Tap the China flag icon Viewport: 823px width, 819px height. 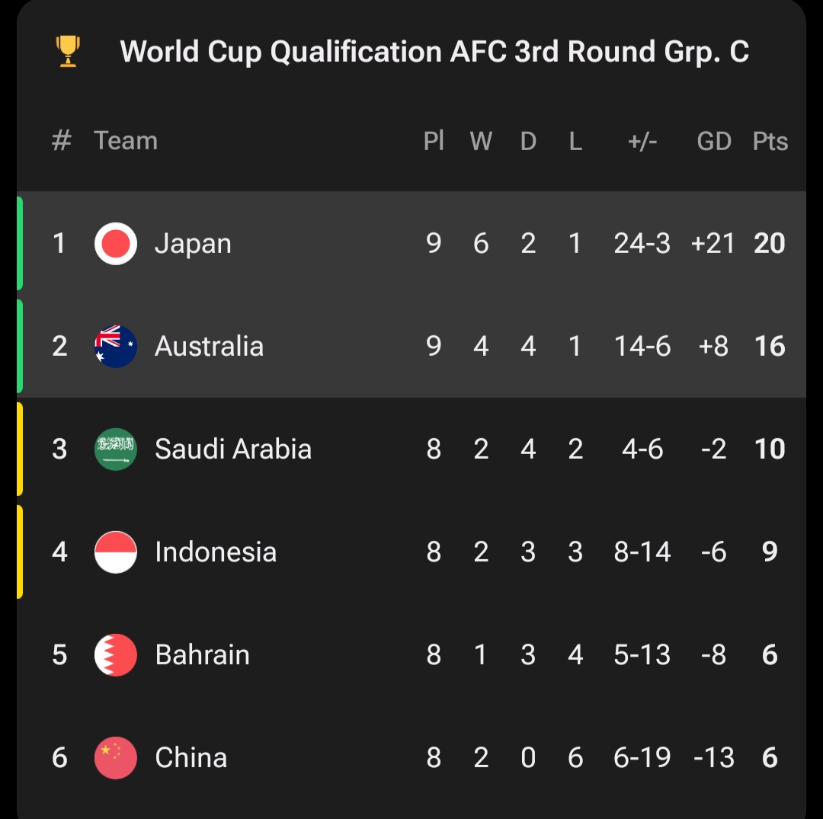tap(116, 757)
